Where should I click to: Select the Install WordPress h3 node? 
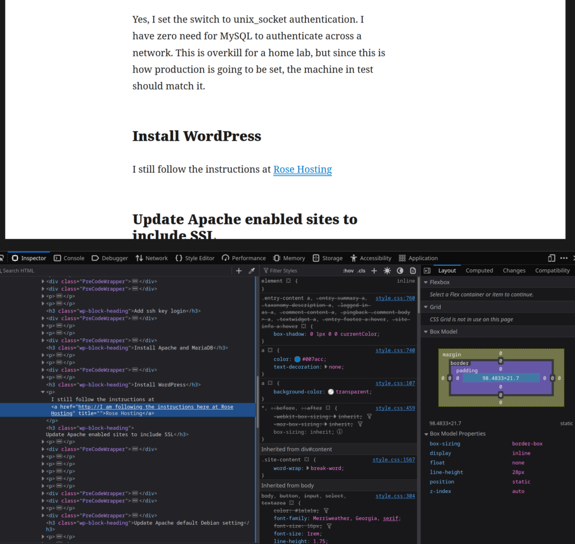(123, 385)
